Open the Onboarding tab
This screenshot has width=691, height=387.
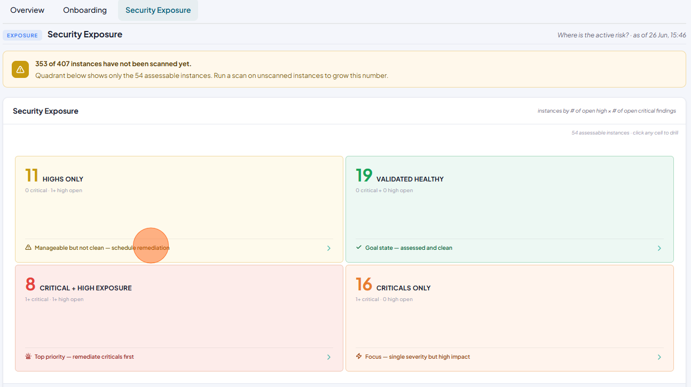85,10
